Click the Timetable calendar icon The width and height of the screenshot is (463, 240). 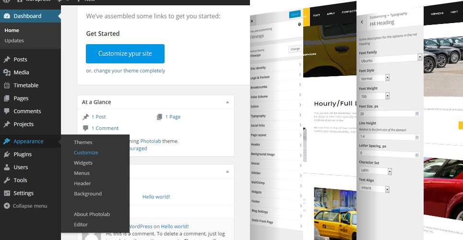click(7, 85)
